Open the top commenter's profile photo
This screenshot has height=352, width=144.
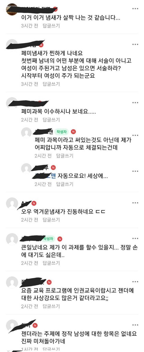coord(12,9)
